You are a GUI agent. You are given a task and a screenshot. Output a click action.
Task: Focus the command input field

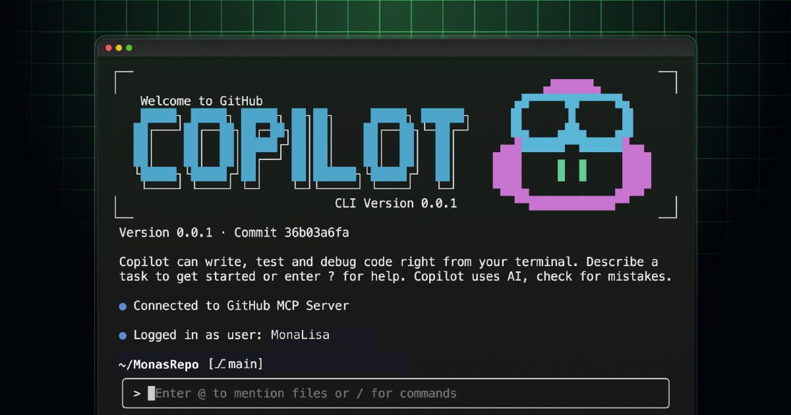395,393
